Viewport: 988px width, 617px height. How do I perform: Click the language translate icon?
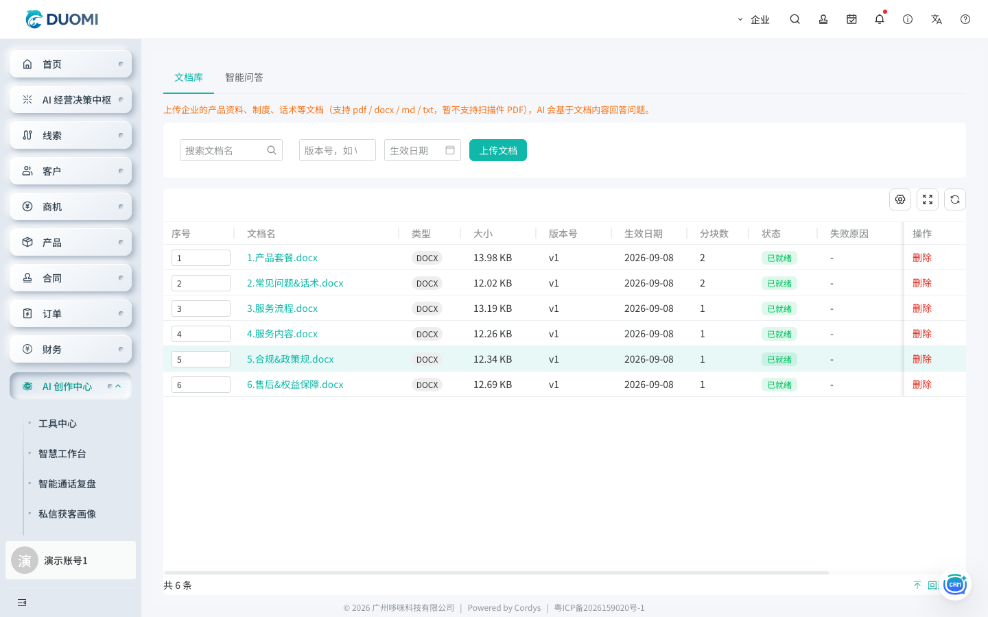(937, 19)
